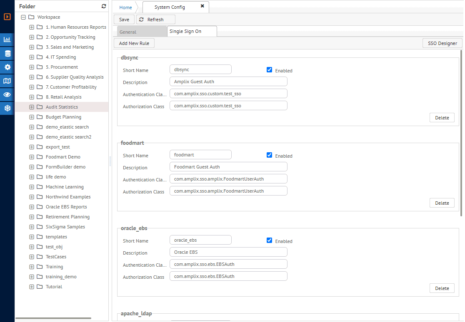
Task: Expand the Budget Planning folder
Action: (x=31, y=117)
